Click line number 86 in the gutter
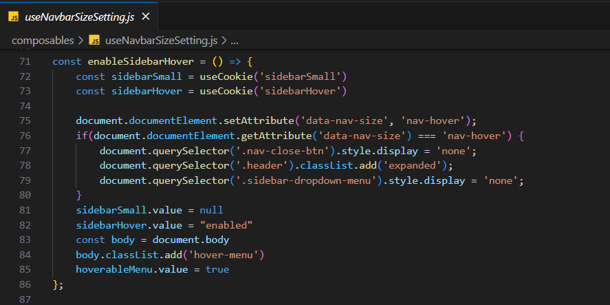The width and height of the screenshot is (610, 305). click(25, 284)
